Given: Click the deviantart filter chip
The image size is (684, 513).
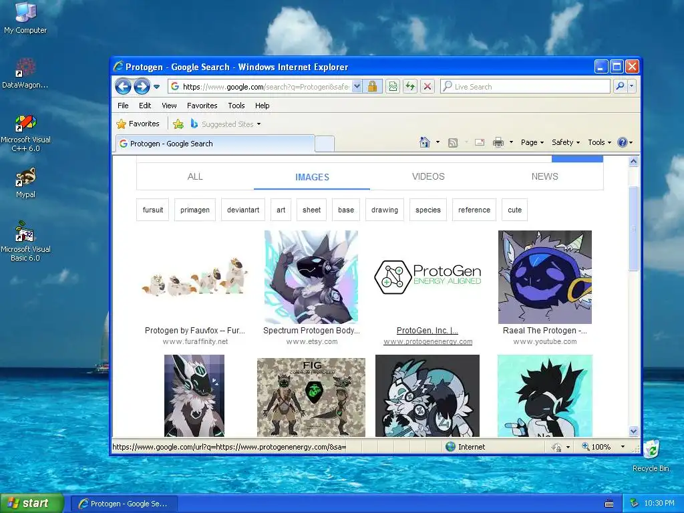Looking at the screenshot, I should coord(243,210).
